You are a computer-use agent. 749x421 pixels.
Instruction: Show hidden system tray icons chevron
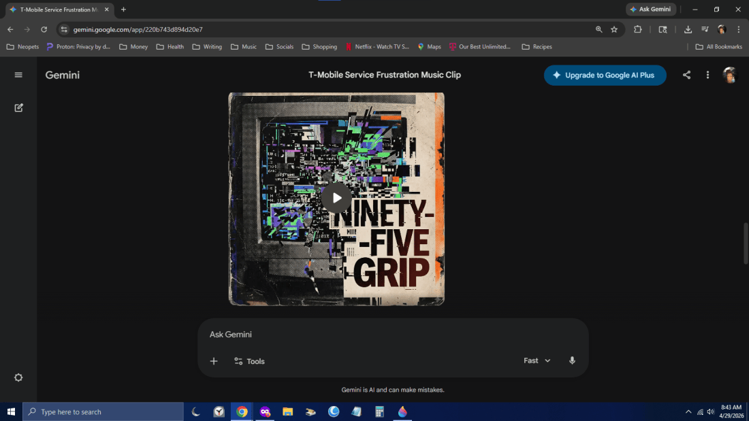[x=688, y=411]
